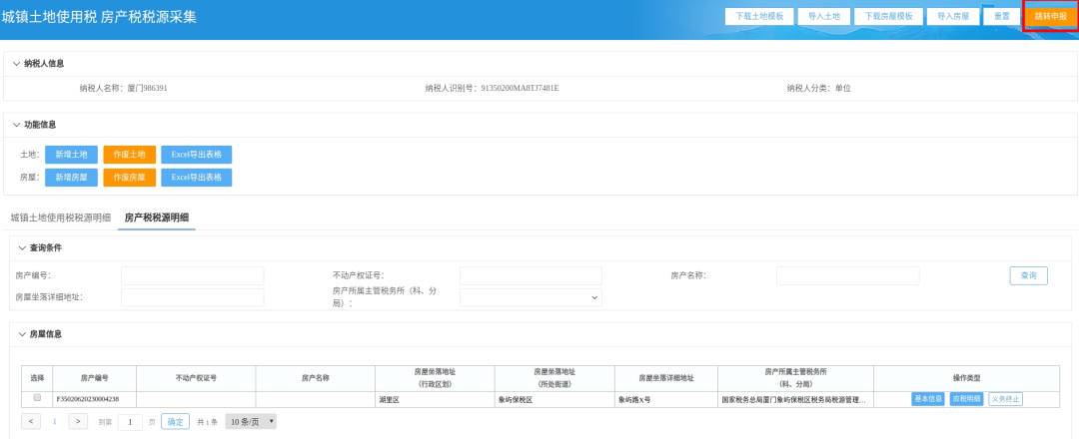Click the orange 跳转申报 button
1079x439 pixels.
1050,17
